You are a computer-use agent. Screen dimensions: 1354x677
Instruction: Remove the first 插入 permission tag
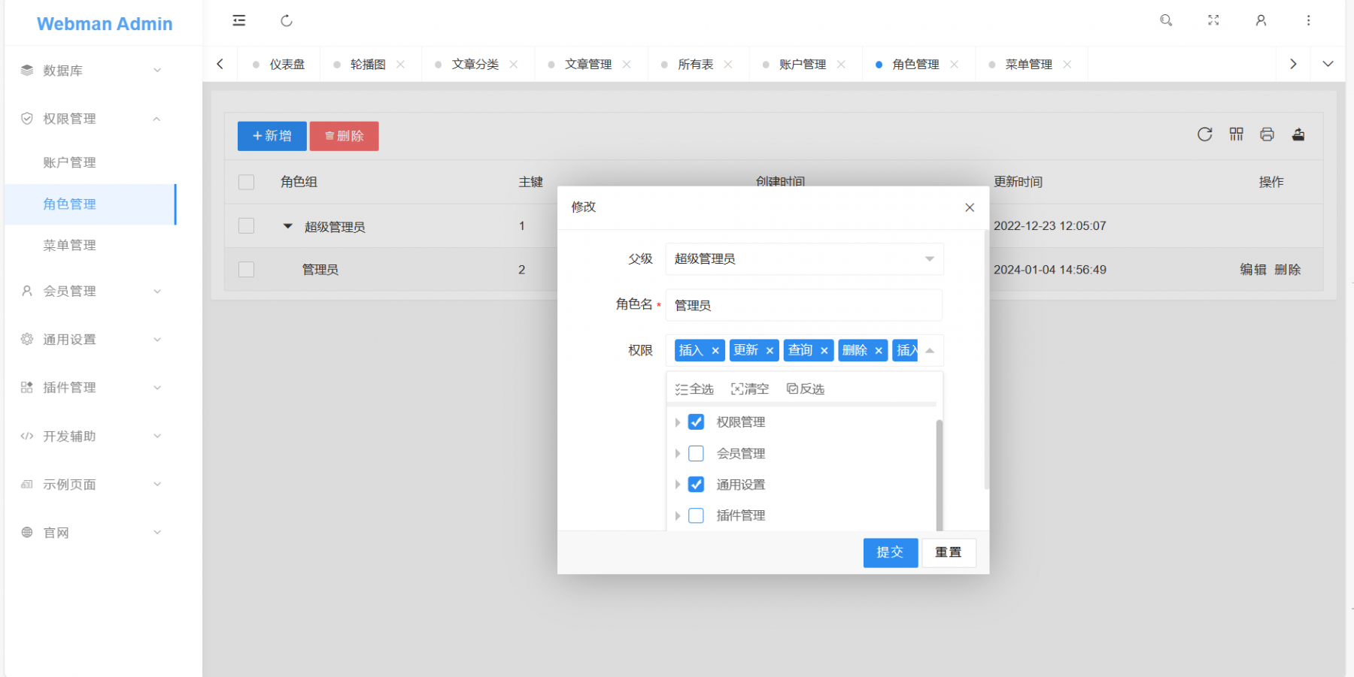[x=715, y=351]
